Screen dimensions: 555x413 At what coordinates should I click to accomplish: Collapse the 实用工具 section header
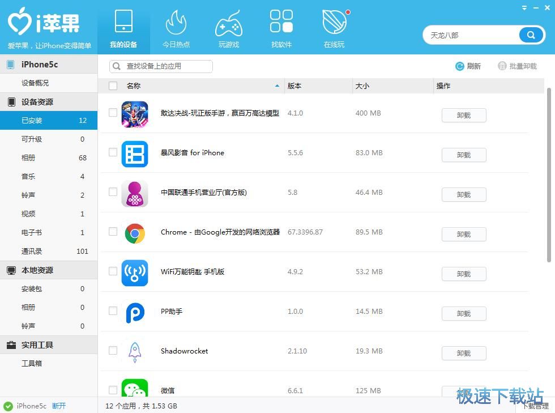point(49,344)
